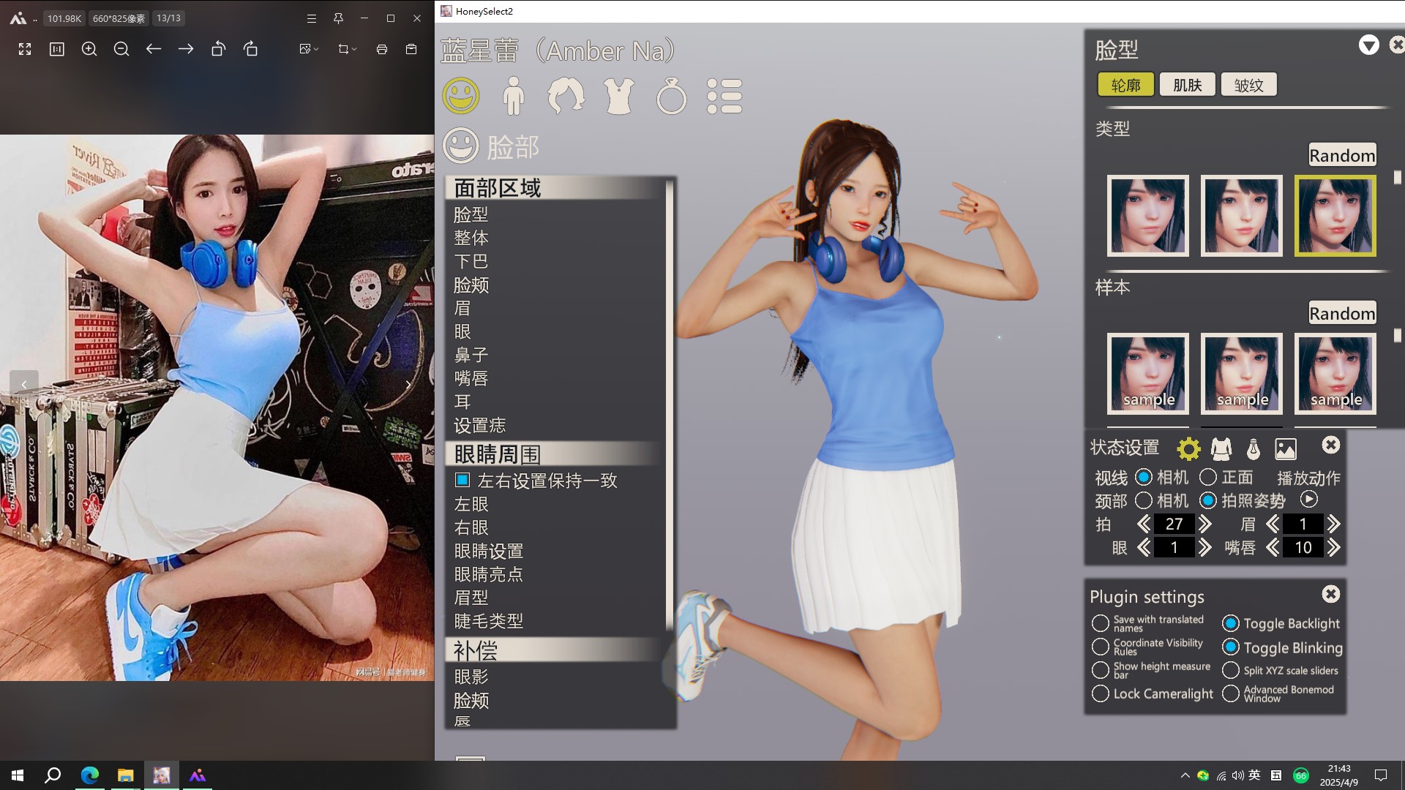Select 鼻子 nose in face menu
Viewport: 1405px width, 790px height.
tap(471, 355)
